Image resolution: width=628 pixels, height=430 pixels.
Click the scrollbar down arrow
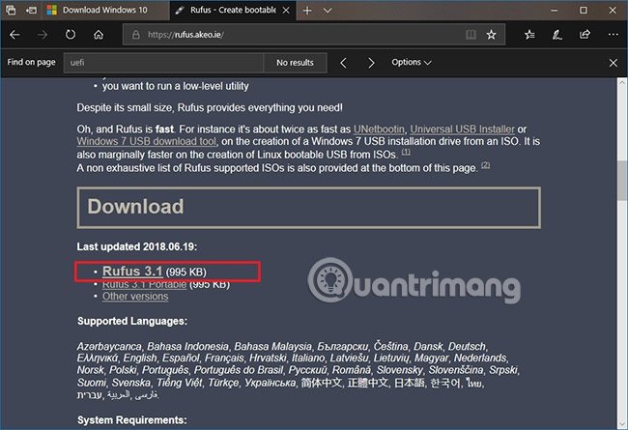[x=622, y=424]
